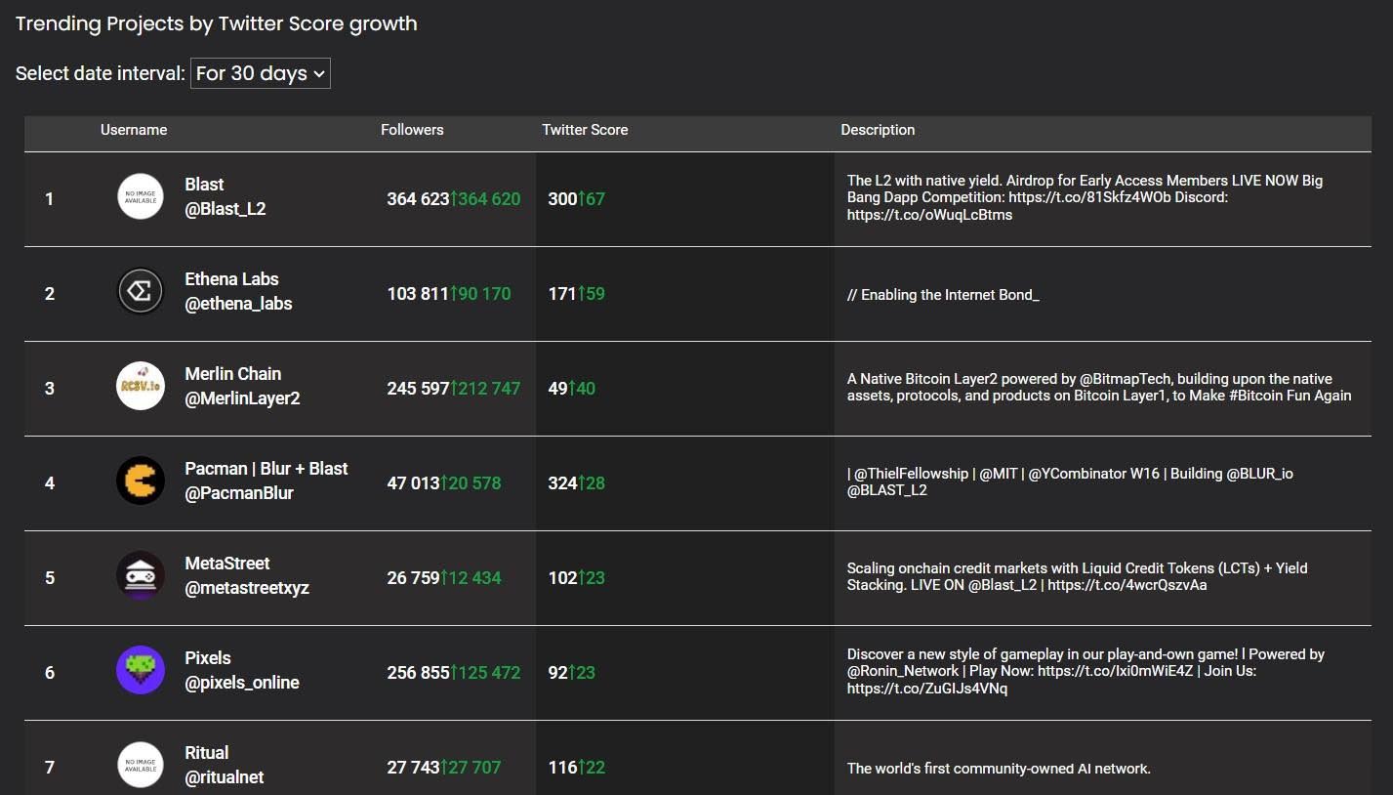Click the Merlin Chain profile avatar
Image resolution: width=1393 pixels, height=795 pixels.
141,387
